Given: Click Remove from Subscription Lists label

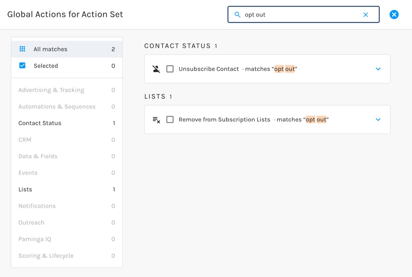Looking at the screenshot, I should (x=225, y=120).
